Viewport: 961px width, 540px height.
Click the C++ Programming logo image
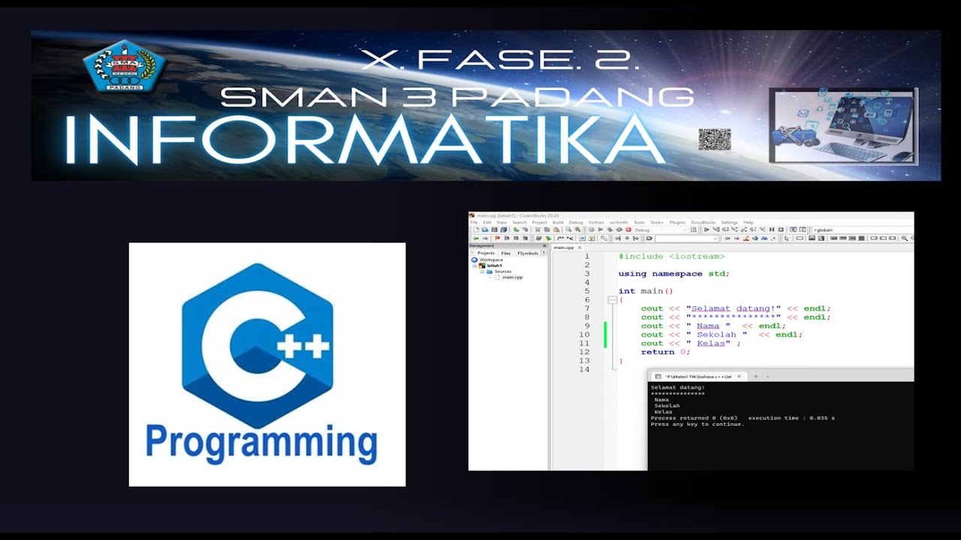click(x=267, y=364)
